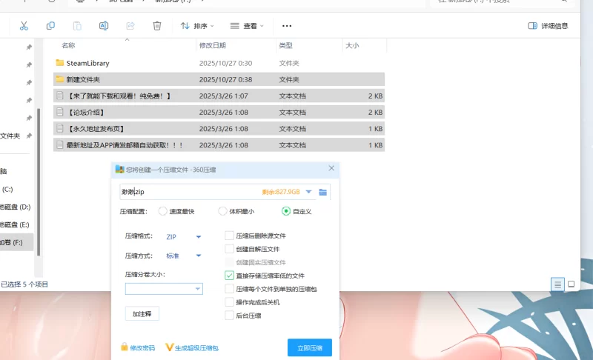Image resolution: width=593 pixels, height=360 pixels.
Task: Expand the 压缩方式 标准 dropdown
Action: (x=198, y=256)
